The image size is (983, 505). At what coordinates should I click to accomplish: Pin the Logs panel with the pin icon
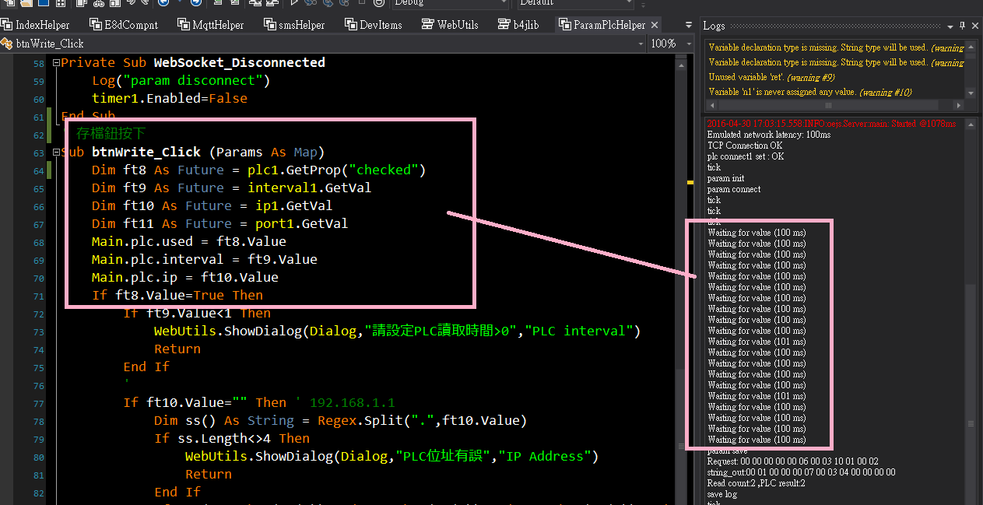pyautogui.click(x=963, y=25)
